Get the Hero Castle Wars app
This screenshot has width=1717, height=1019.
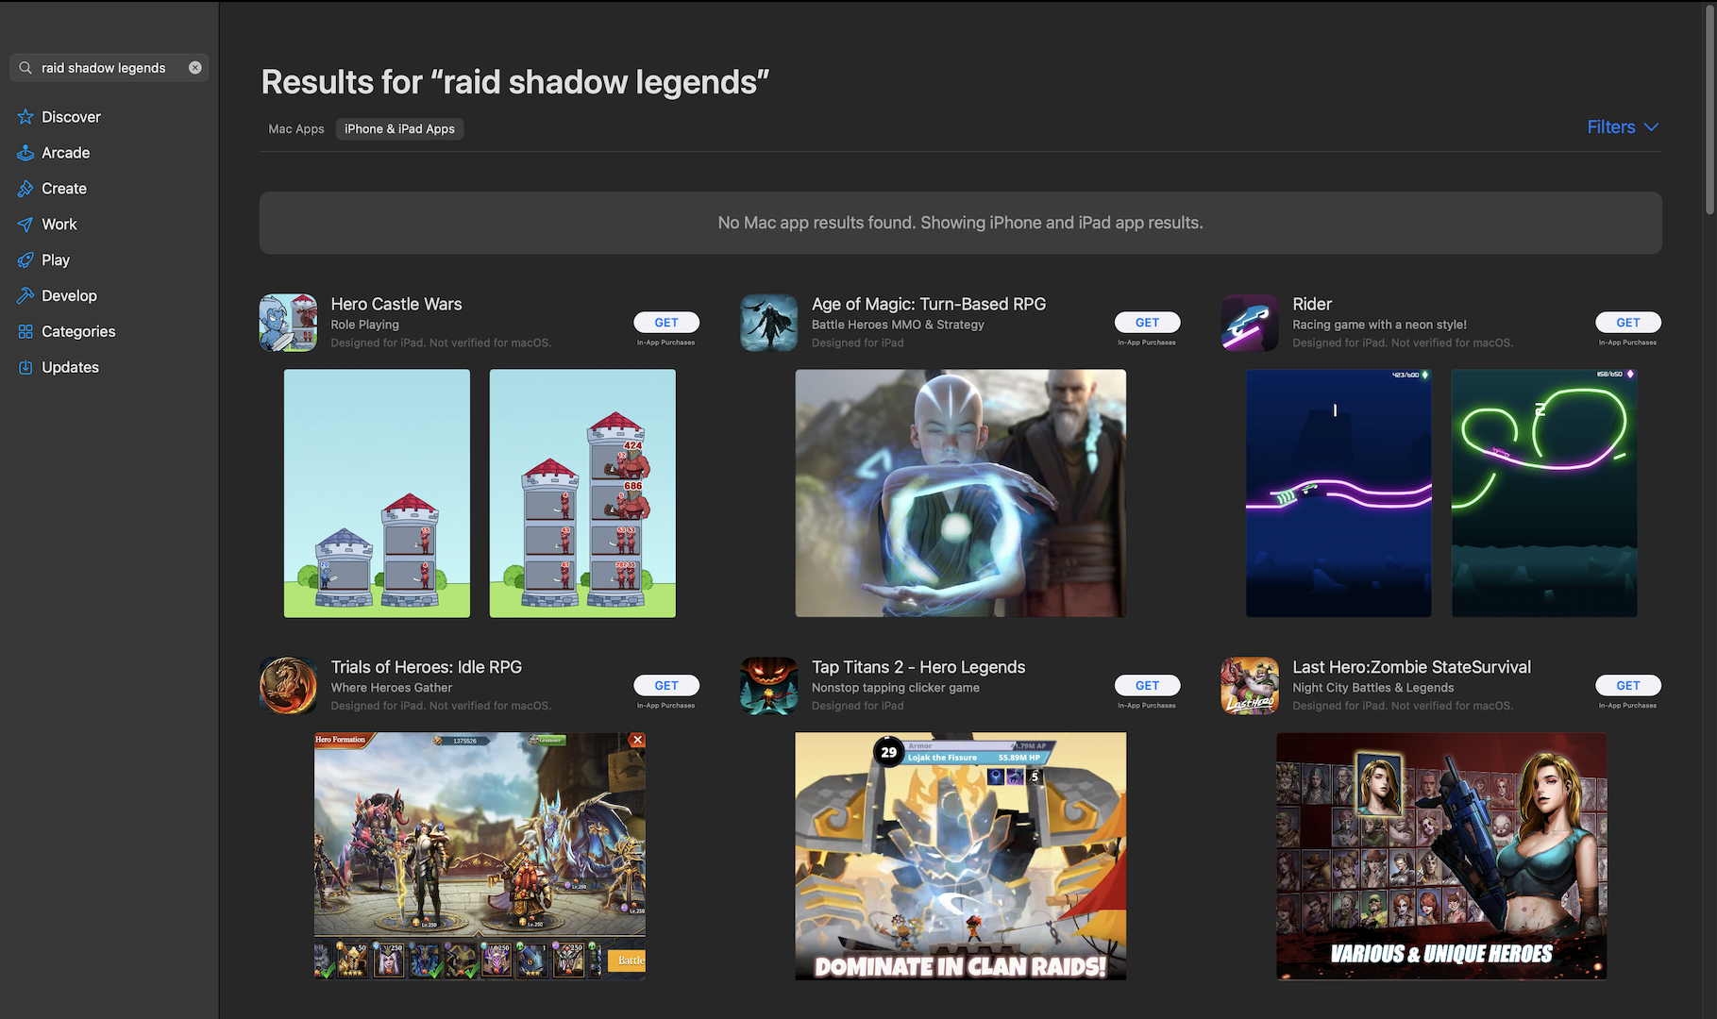click(666, 323)
